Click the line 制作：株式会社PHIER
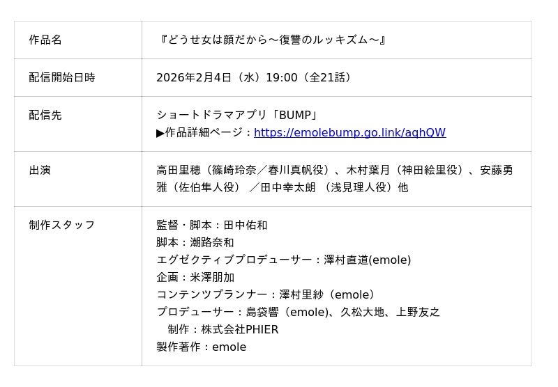The height and width of the screenshot is (387, 558). pos(223,329)
